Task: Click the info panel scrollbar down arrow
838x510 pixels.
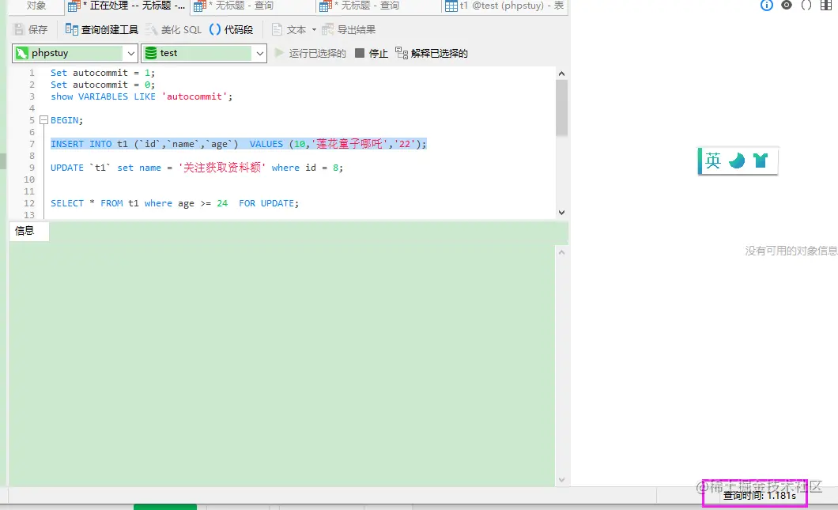Action: pos(561,479)
